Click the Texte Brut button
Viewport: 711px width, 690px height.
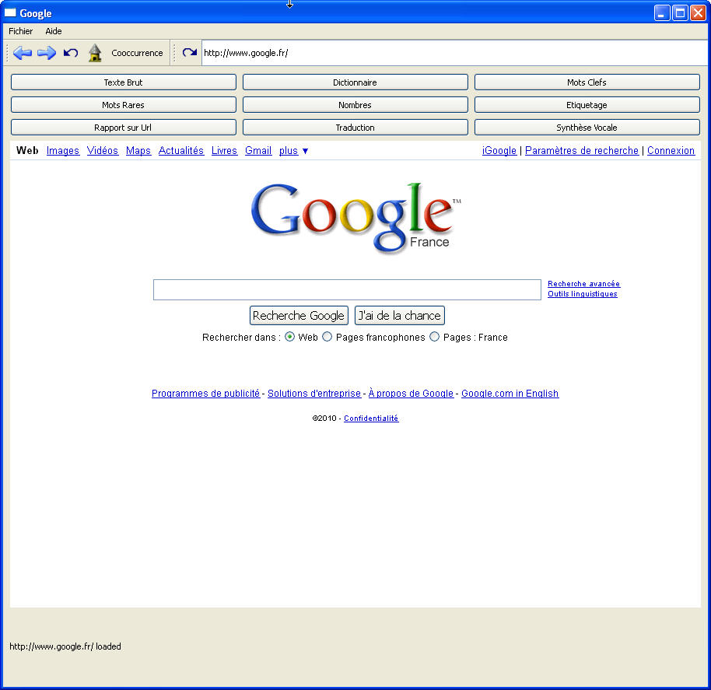tap(124, 82)
